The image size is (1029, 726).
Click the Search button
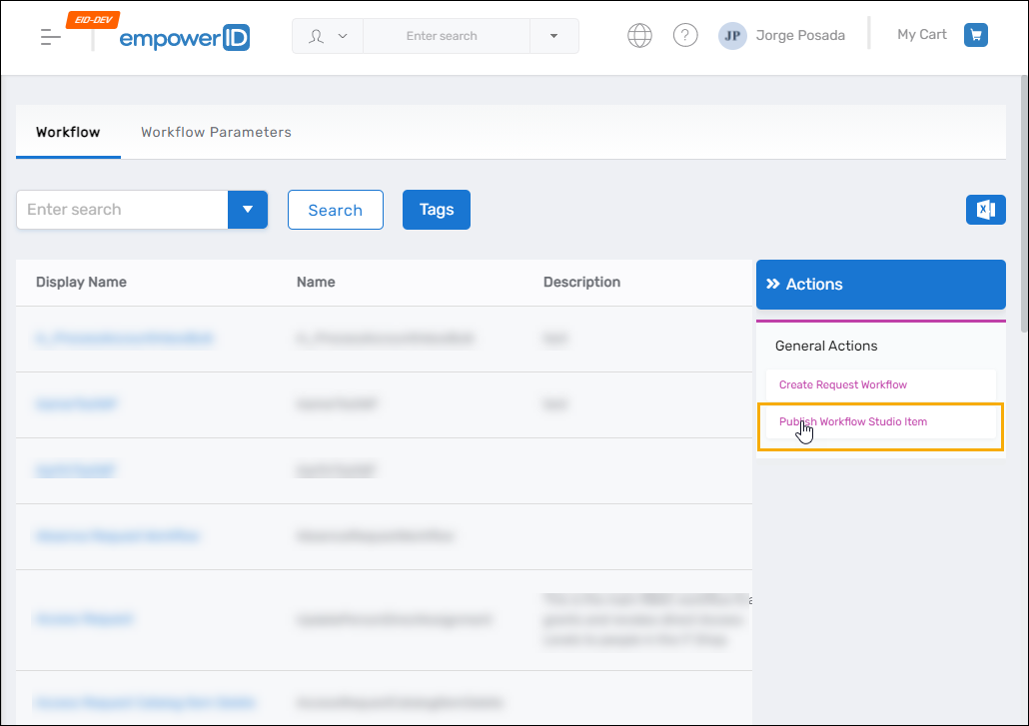(x=335, y=210)
